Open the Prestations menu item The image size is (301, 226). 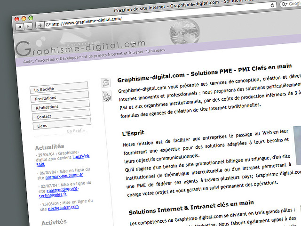(60, 97)
